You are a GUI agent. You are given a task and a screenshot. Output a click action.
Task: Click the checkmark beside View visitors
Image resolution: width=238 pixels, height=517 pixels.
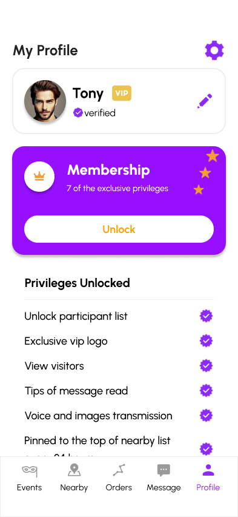pyautogui.click(x=206, y=366)
